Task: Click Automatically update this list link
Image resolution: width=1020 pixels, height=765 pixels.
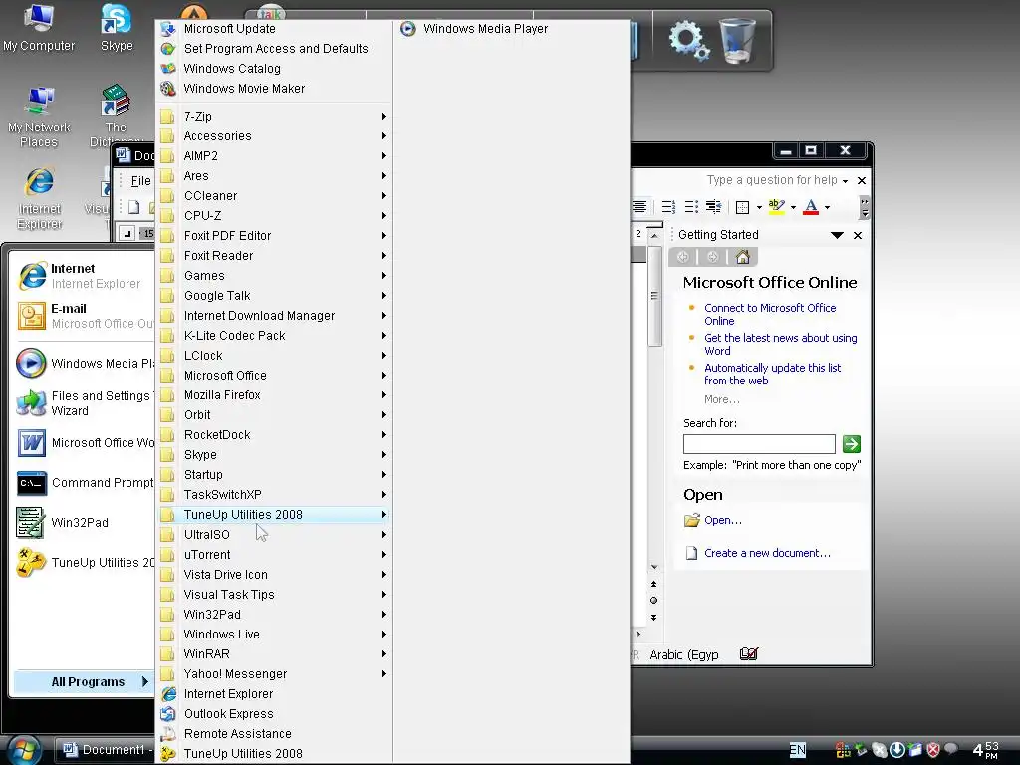Action: click(772, 375)
